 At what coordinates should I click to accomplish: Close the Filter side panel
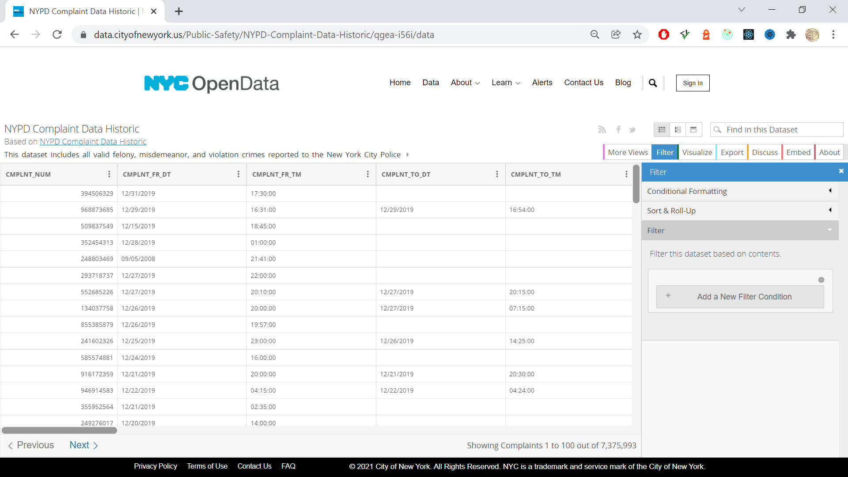(841, 171)
